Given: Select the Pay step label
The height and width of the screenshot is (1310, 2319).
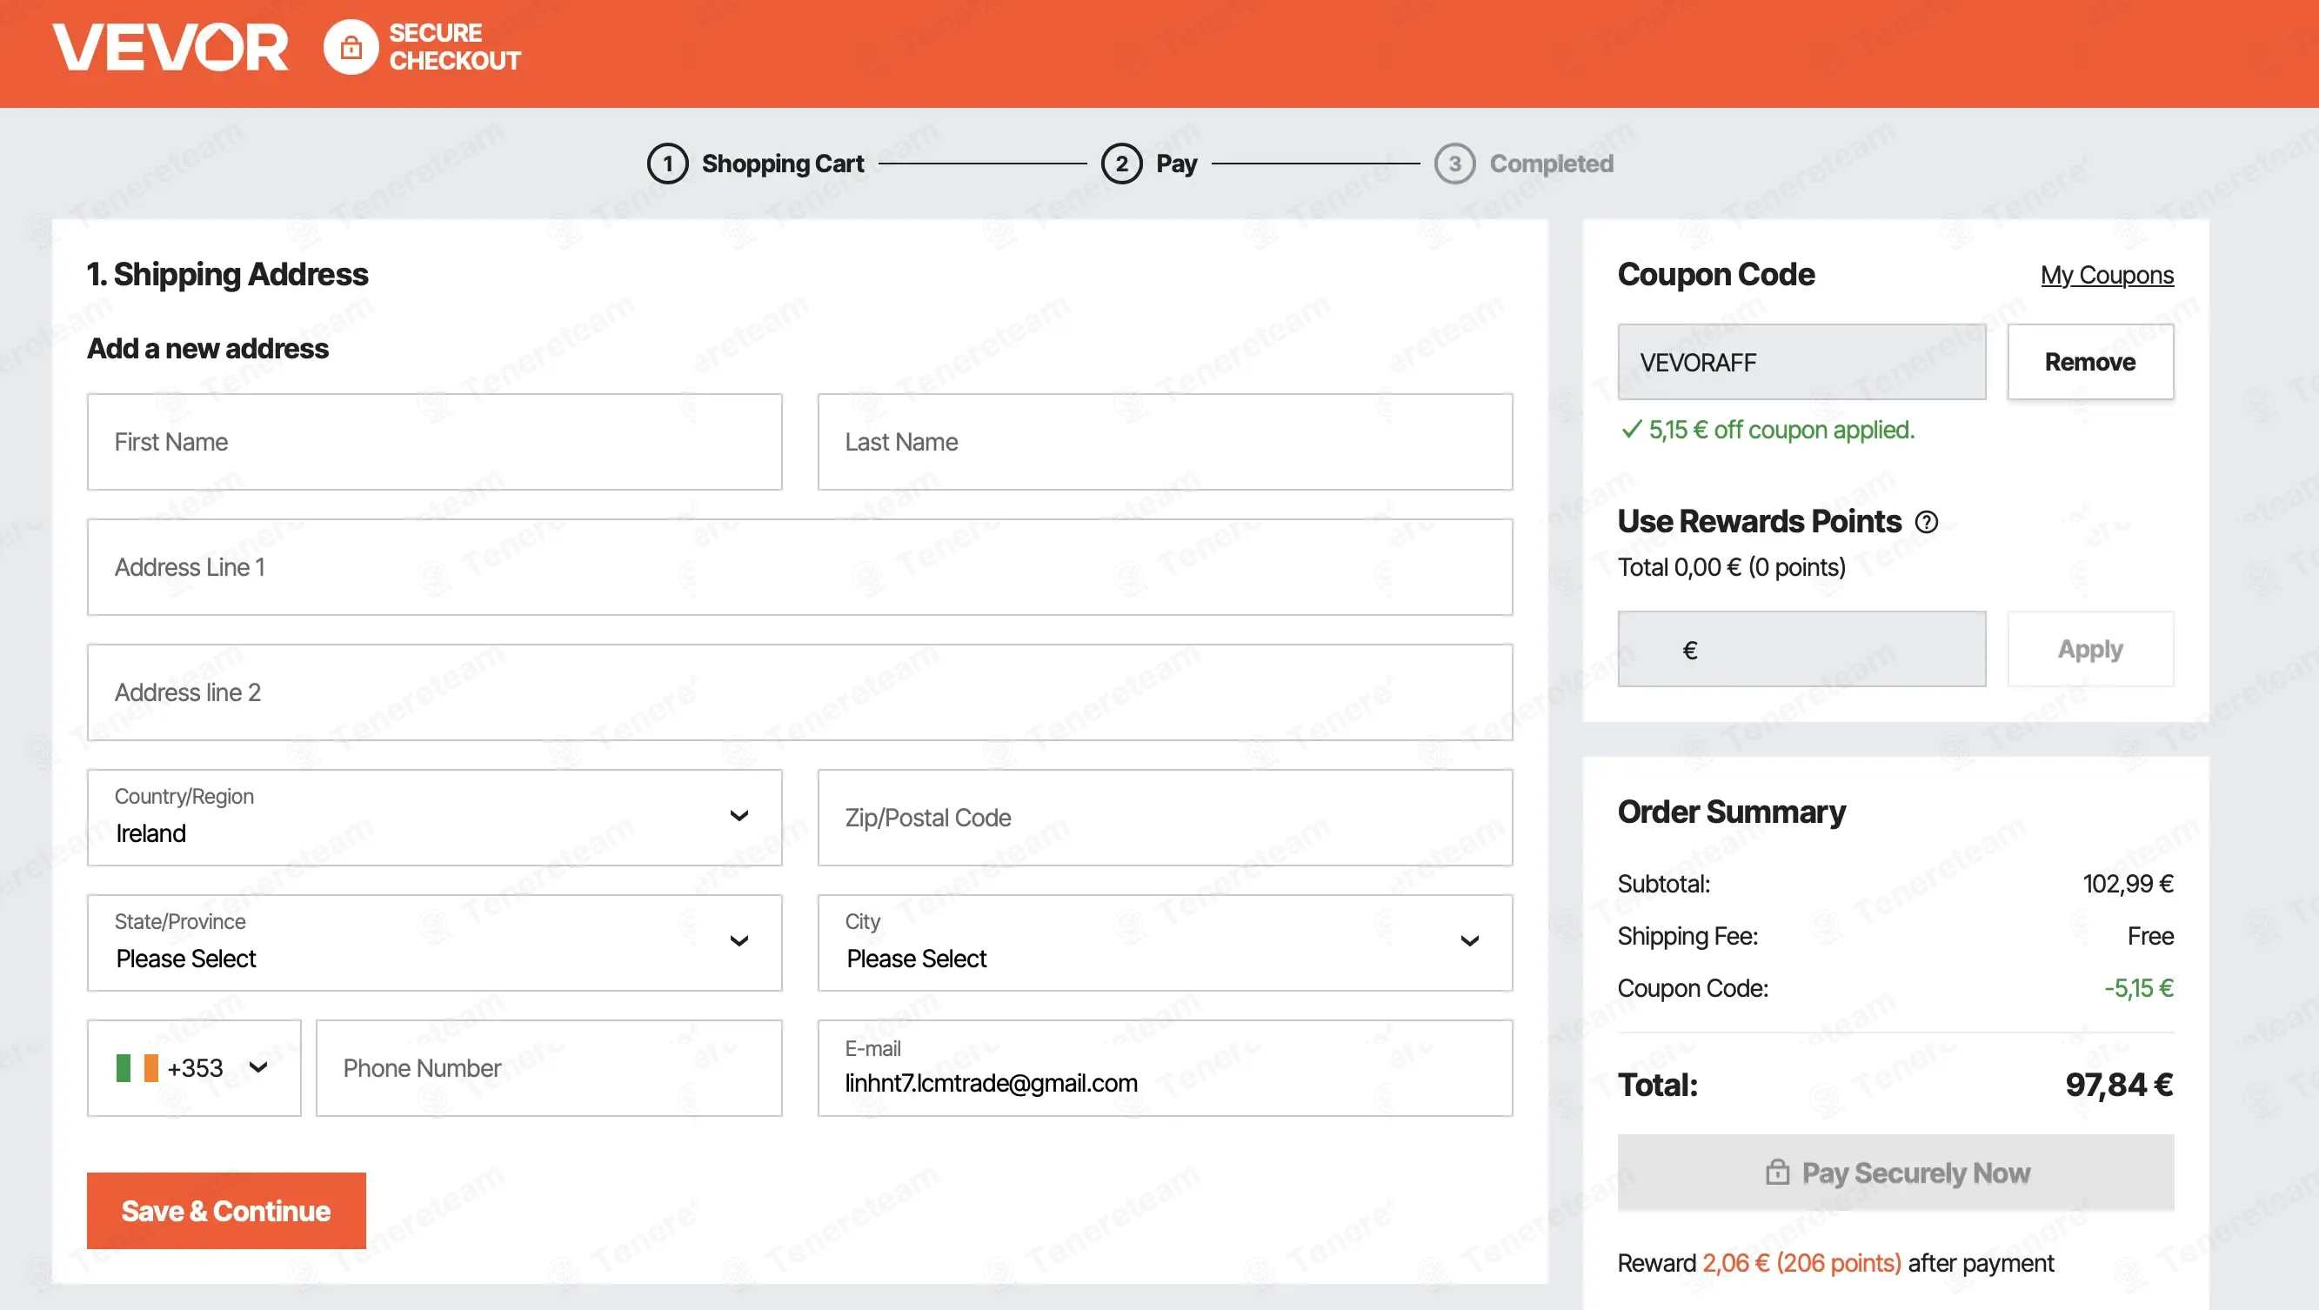Looking at the screenshot, I should coord(1176,164).
